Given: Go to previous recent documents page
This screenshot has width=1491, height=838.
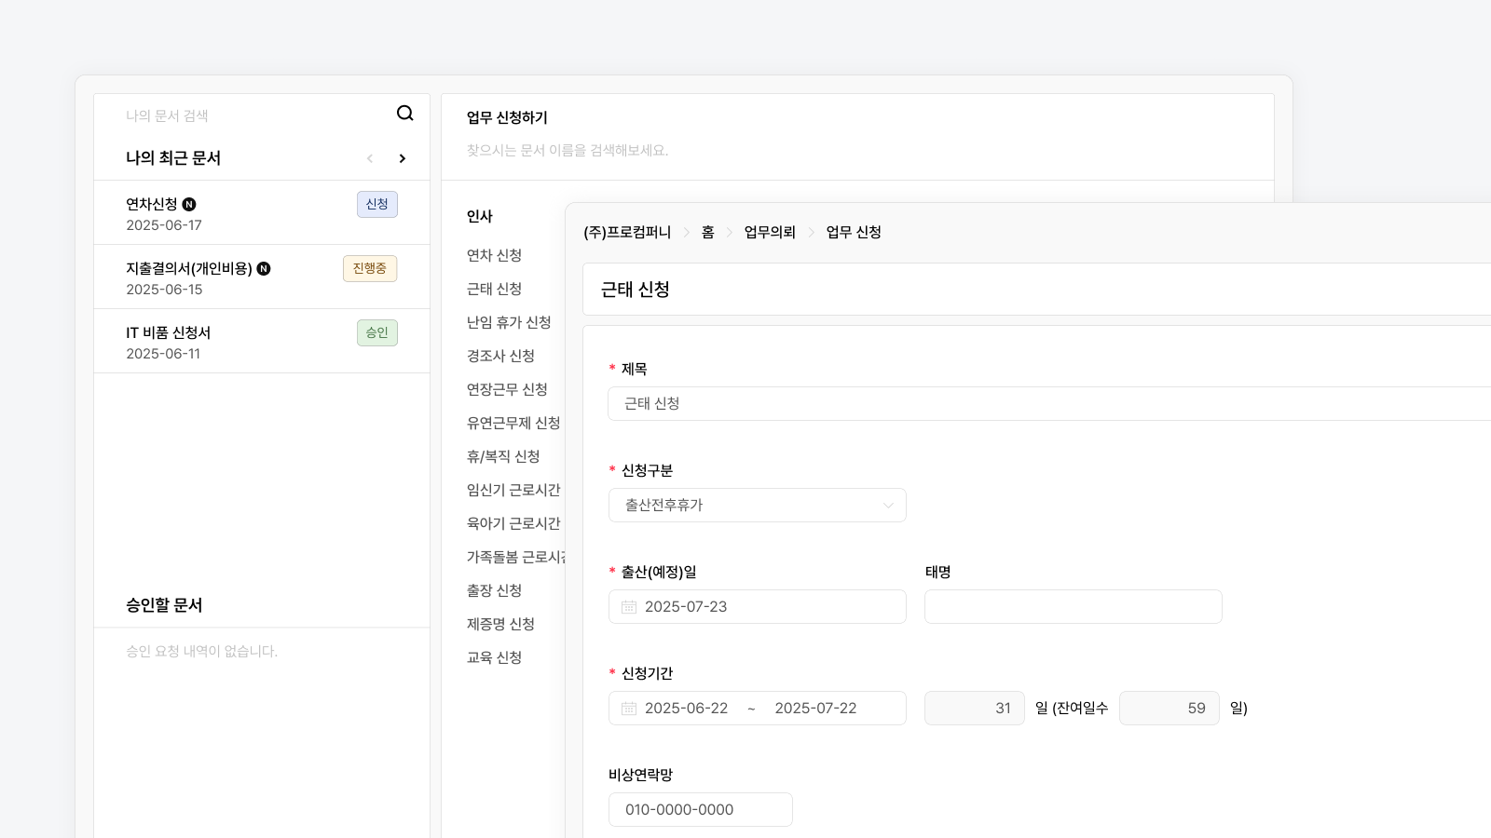Looking at the screenshot, I should tap(370, 158).
